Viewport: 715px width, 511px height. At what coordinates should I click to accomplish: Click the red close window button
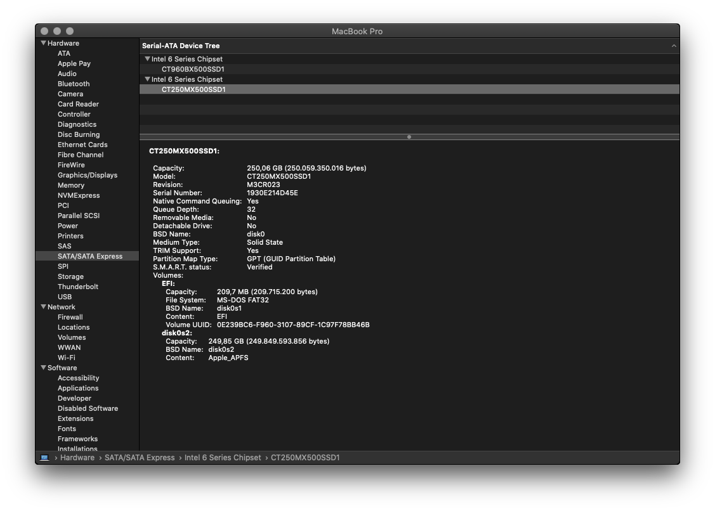(x=44, y=31)
